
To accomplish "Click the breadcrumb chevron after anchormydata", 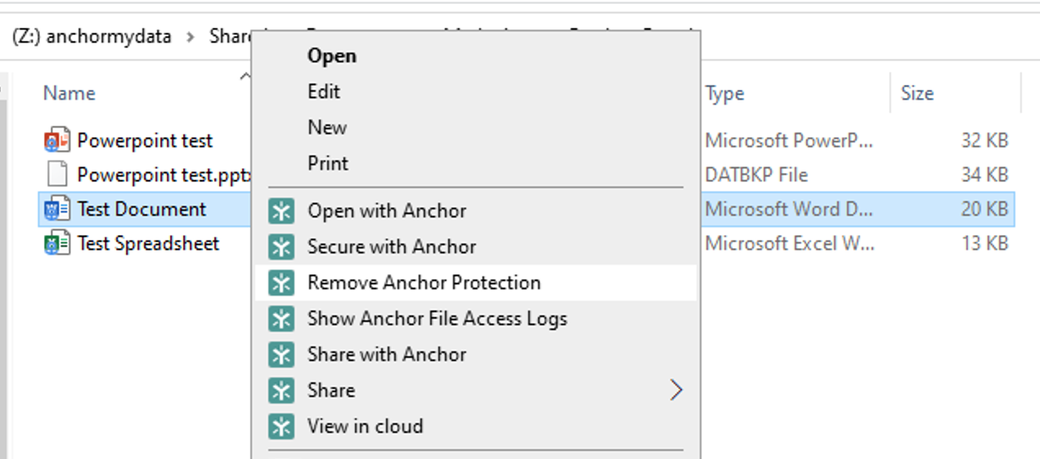I will 191,37.
